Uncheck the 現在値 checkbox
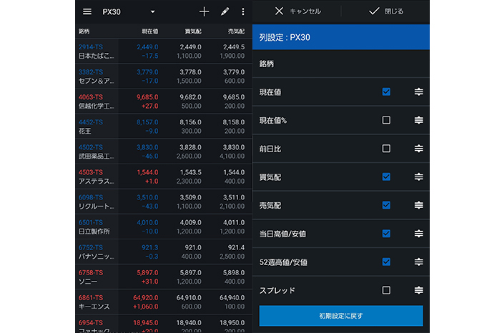Viewport: 502px width, 333px height. pos(386,92)
